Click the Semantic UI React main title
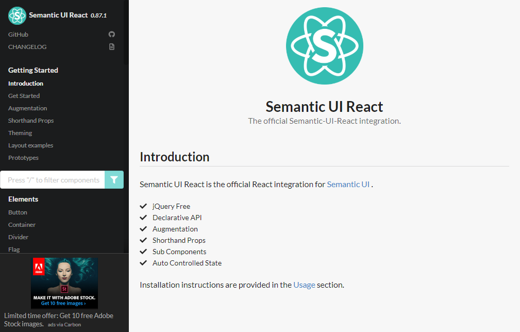 pyautogui.click(x=324, y=107)
